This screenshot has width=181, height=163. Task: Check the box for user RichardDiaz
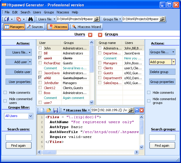(x=40, y=63)
